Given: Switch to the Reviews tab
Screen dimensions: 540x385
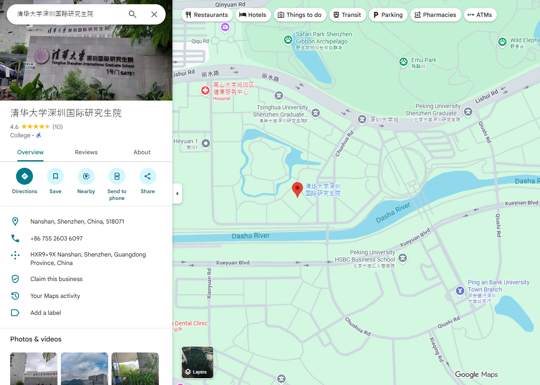Looking at the screenshot, I should click(x=86, y=152).
